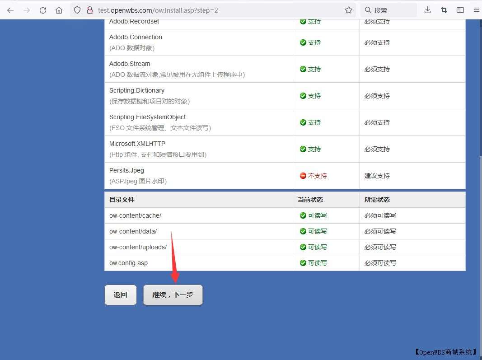Image resolution: width=482 pixels, height=360 pixels.
Task: Open the screenshot crop tool icon
Action: (x=443, y=9)
